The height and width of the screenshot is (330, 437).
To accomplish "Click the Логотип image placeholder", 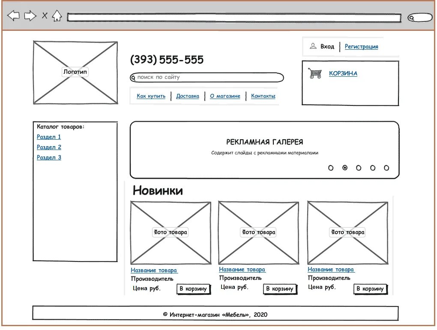I will point(75,72).
